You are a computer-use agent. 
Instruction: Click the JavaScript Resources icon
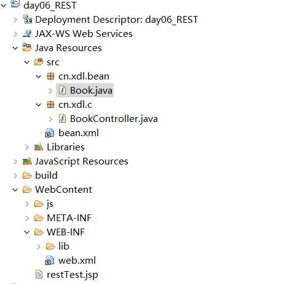[27, 161]
